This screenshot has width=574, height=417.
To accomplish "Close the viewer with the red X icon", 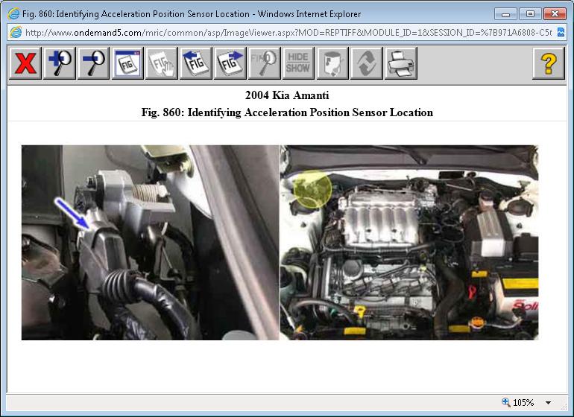I will pos(25,63).
